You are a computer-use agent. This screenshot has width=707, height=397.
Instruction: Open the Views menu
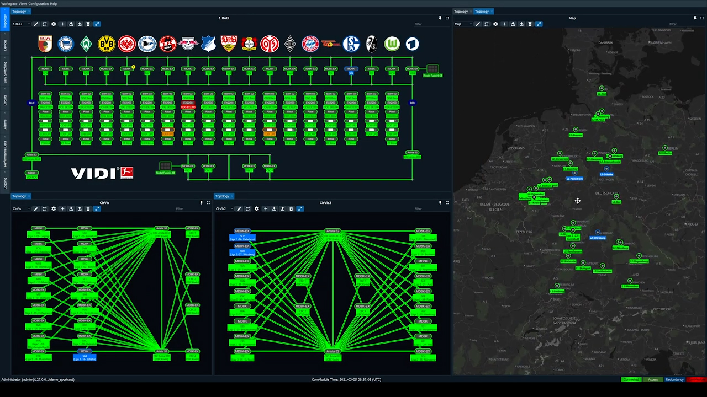[23, 4]
